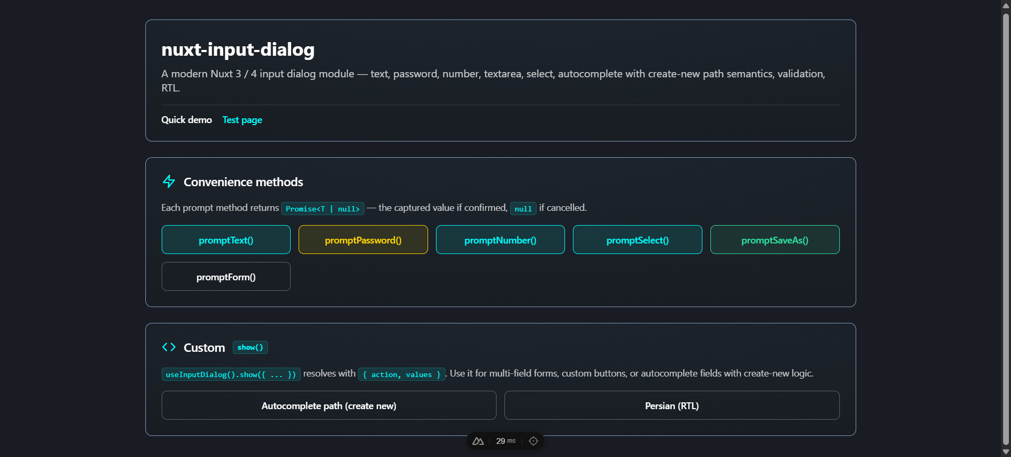Click the Promise<T | null> code snippet
The image size is (1011, 457).
[x=323, y=209]
